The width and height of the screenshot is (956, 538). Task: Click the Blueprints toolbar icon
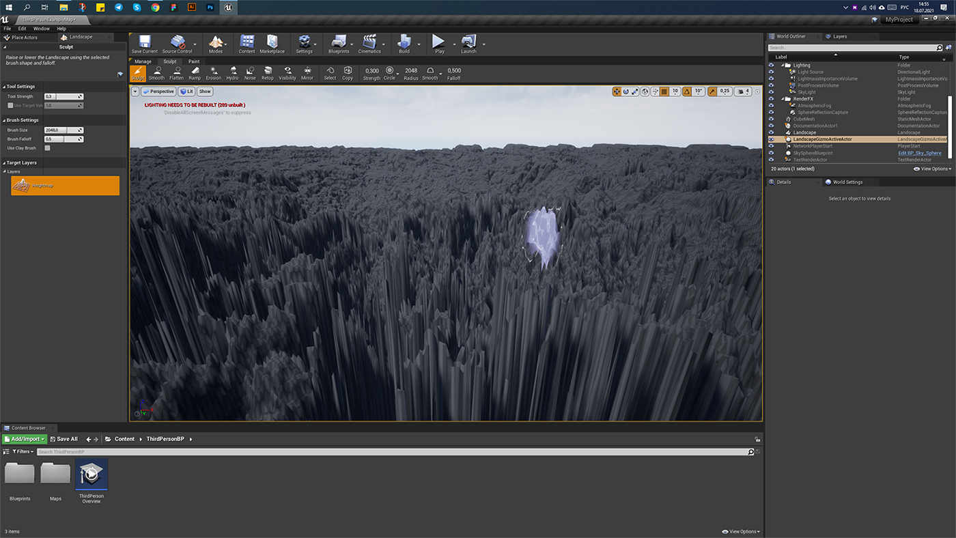click(x=339, y=44)
